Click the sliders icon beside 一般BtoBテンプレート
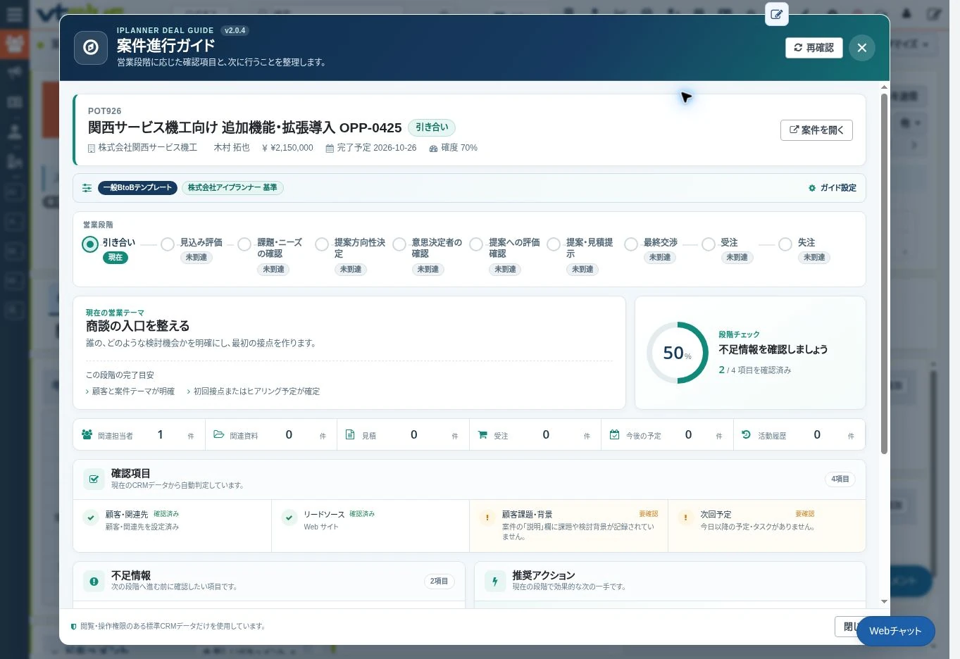Viewport: 960px width, 659px height. pyautogui.click(x=87, y=188)
